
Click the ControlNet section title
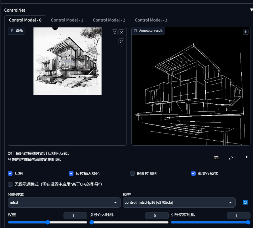15,10
